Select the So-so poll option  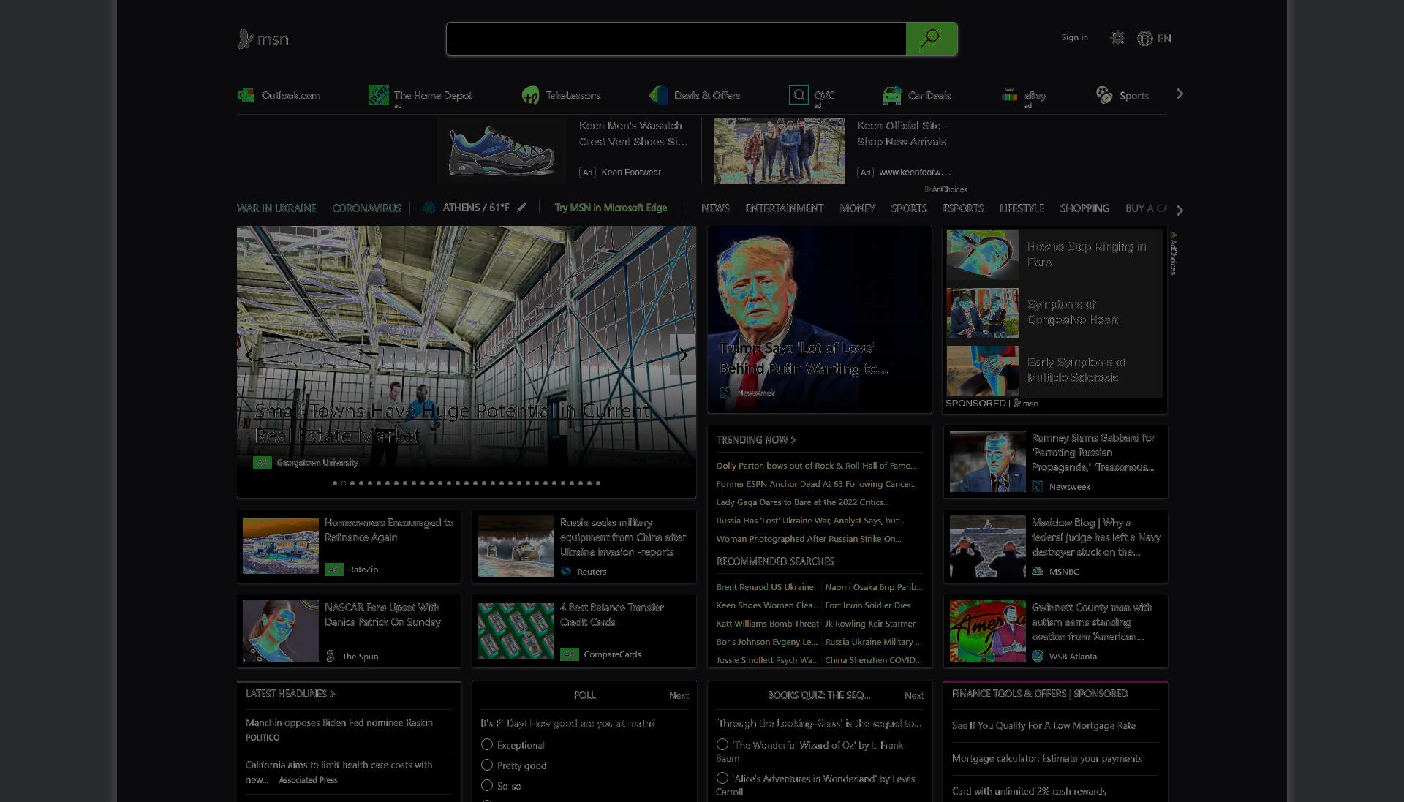[x=487, y=785]
